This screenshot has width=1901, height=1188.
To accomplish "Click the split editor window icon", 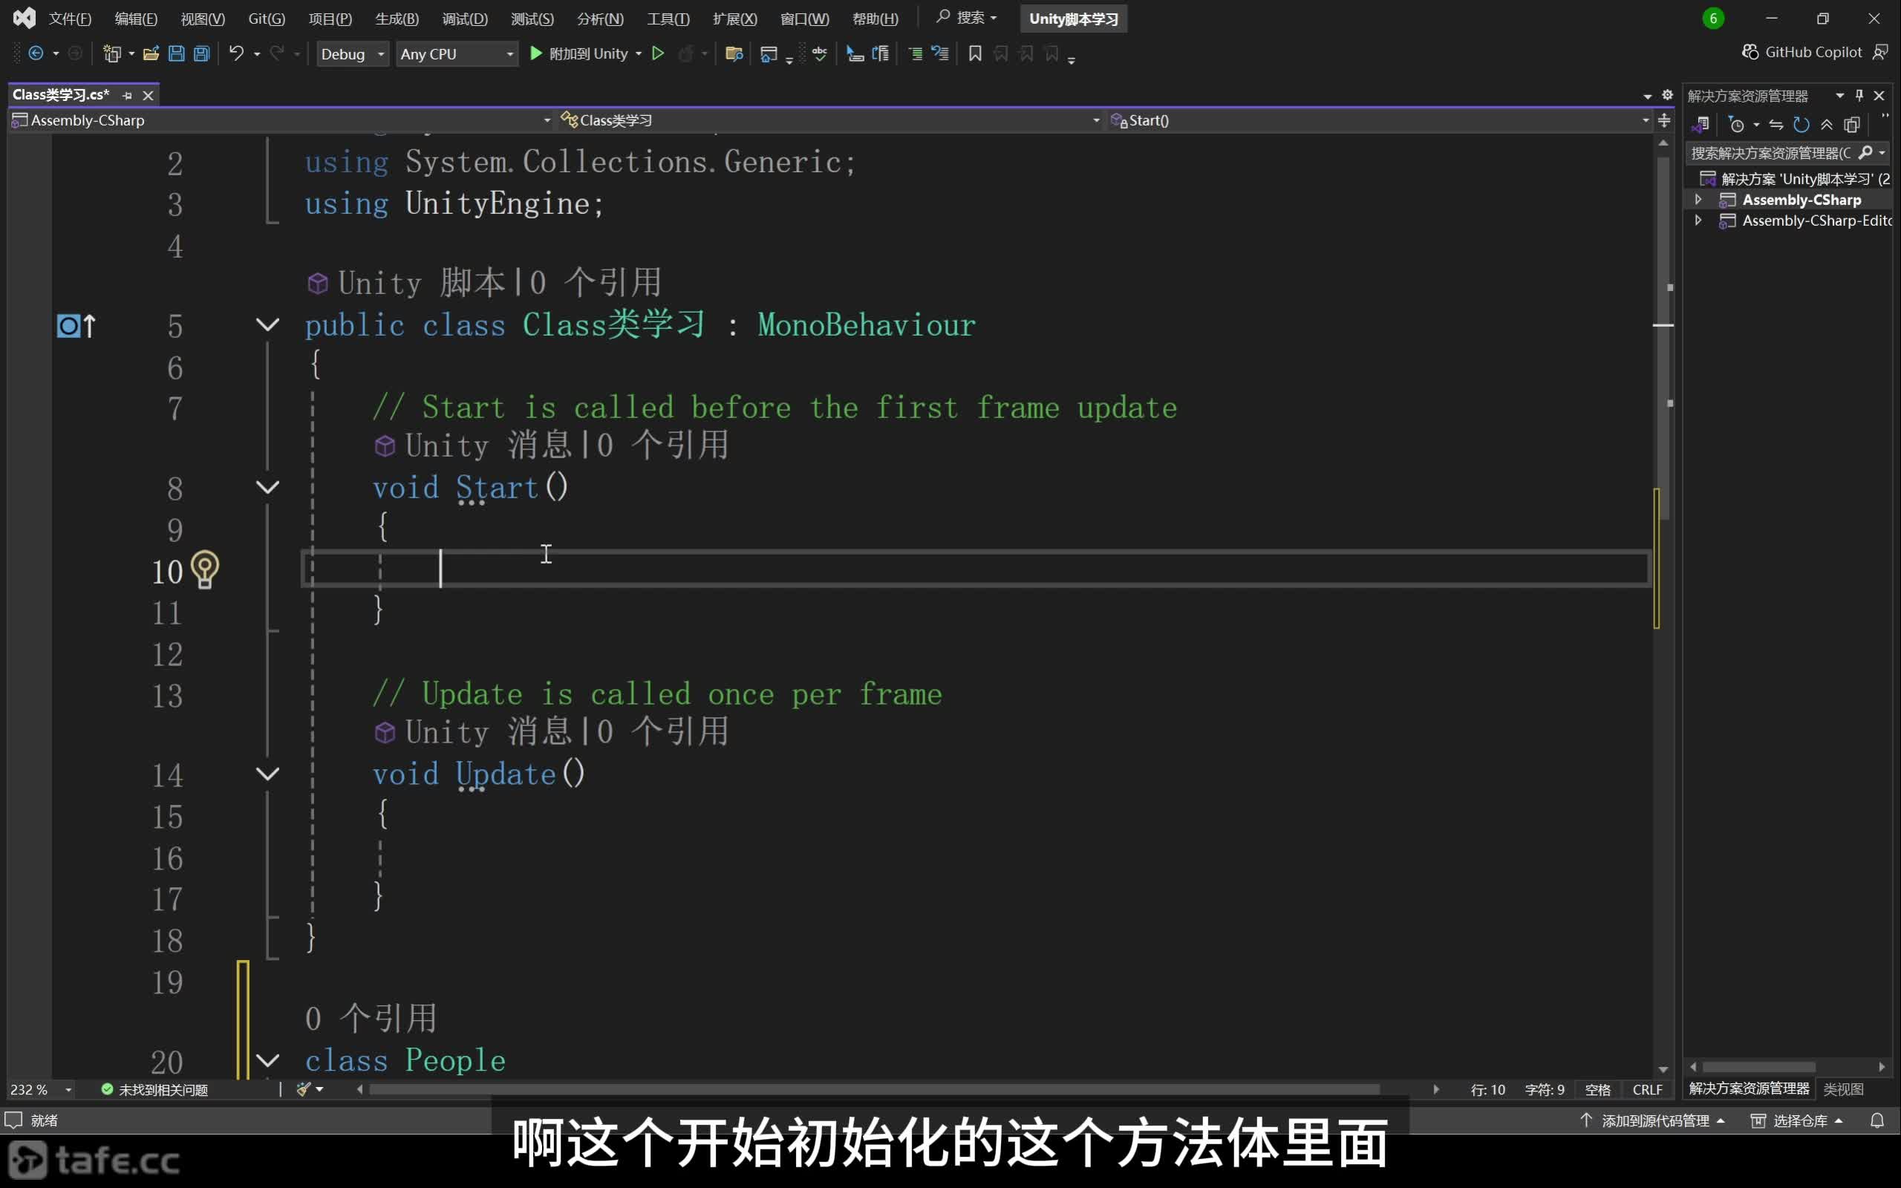I will [1664, 120].
